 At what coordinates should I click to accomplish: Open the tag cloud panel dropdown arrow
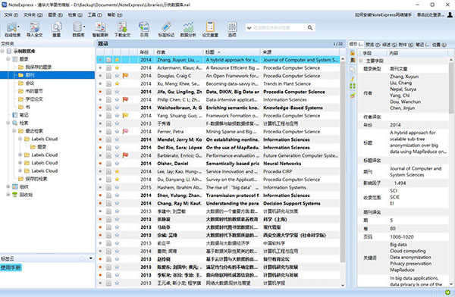(x=91, y=258)
